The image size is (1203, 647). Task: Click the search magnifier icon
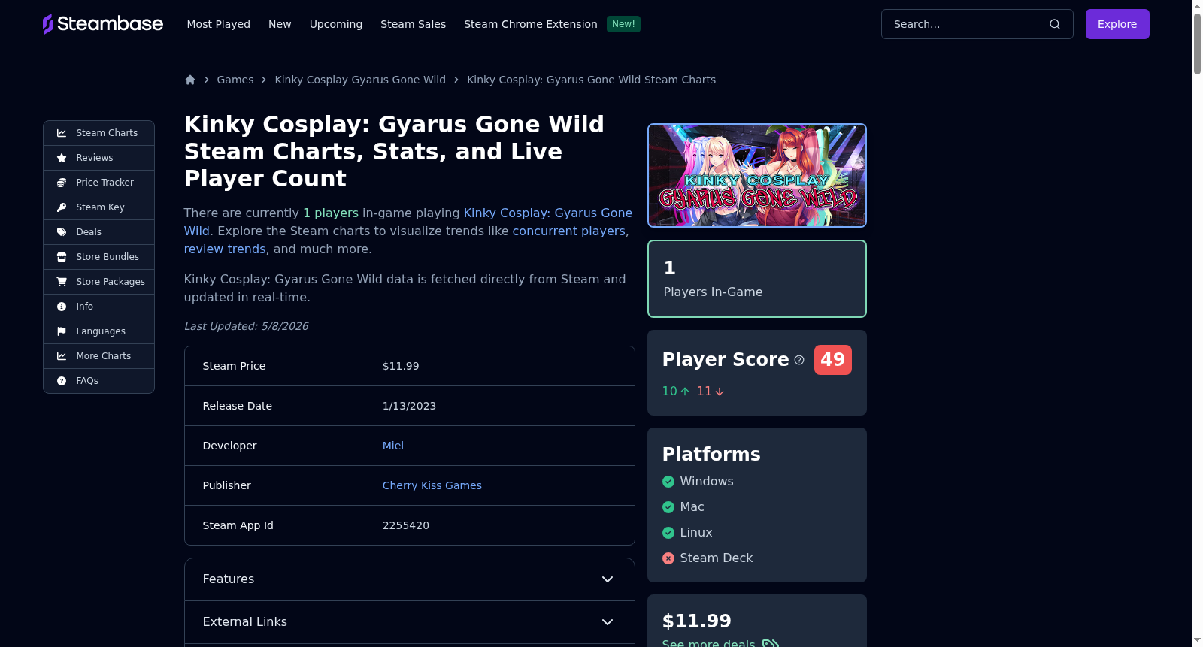1055,24
